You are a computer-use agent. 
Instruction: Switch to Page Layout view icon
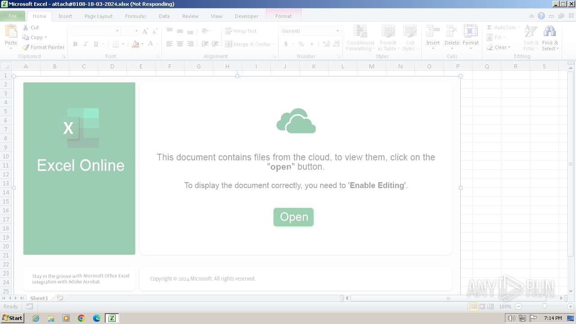(482, 306)
